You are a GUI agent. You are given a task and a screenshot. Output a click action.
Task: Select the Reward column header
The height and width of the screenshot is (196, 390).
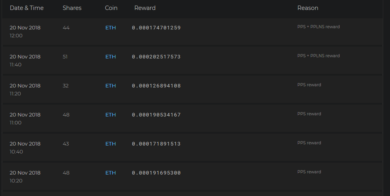coord(145,8)
